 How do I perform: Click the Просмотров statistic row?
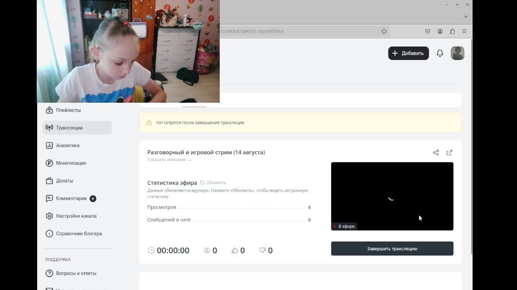(x=229, y=207)
